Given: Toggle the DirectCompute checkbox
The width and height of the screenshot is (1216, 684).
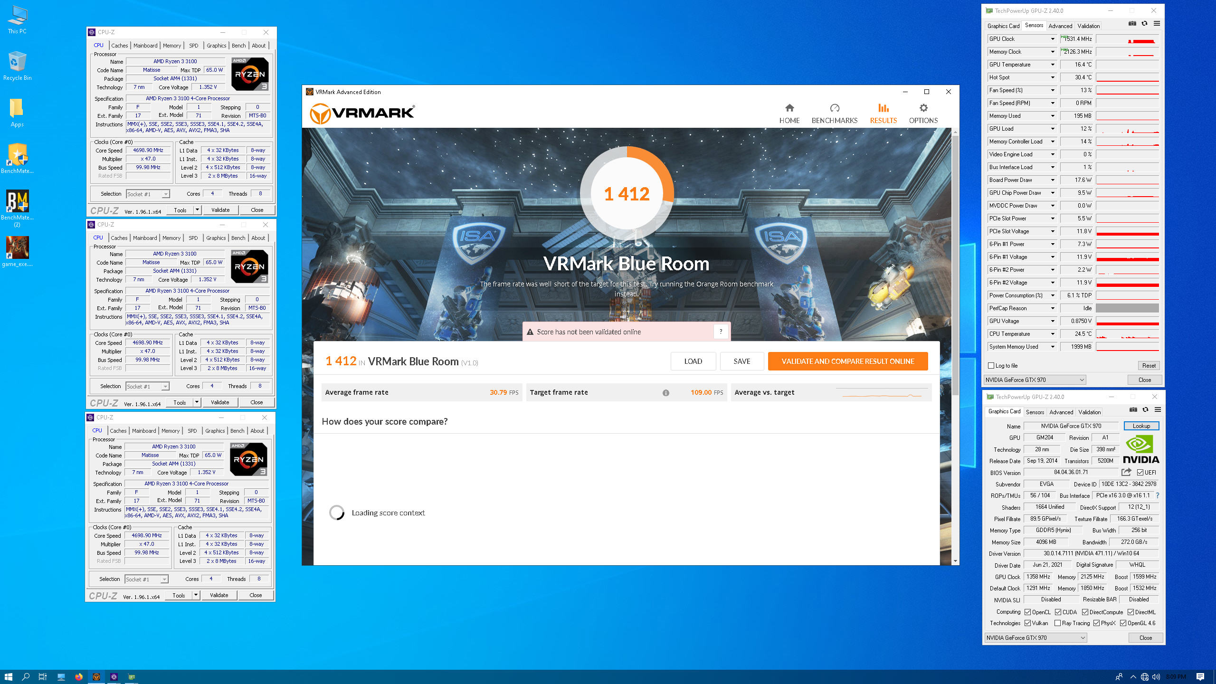Looking at the screenshot, I should coord(1085,612).
